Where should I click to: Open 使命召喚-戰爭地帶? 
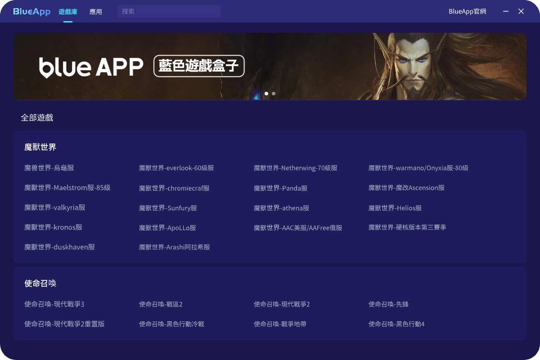(x=280, y=324)
